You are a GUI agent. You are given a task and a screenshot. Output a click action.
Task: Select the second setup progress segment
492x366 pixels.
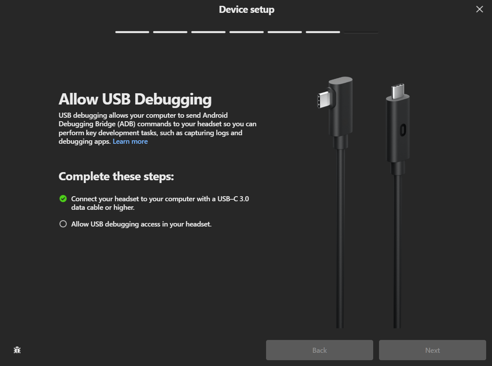[170, 32]
